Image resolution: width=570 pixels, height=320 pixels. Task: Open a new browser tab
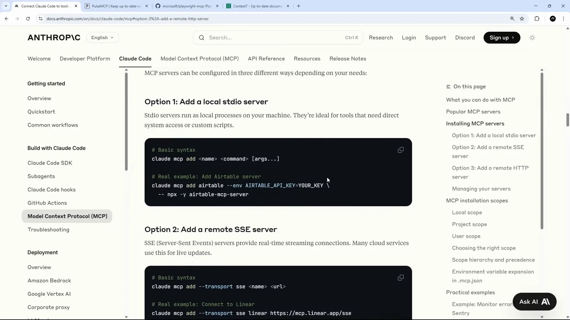(299, 6)
